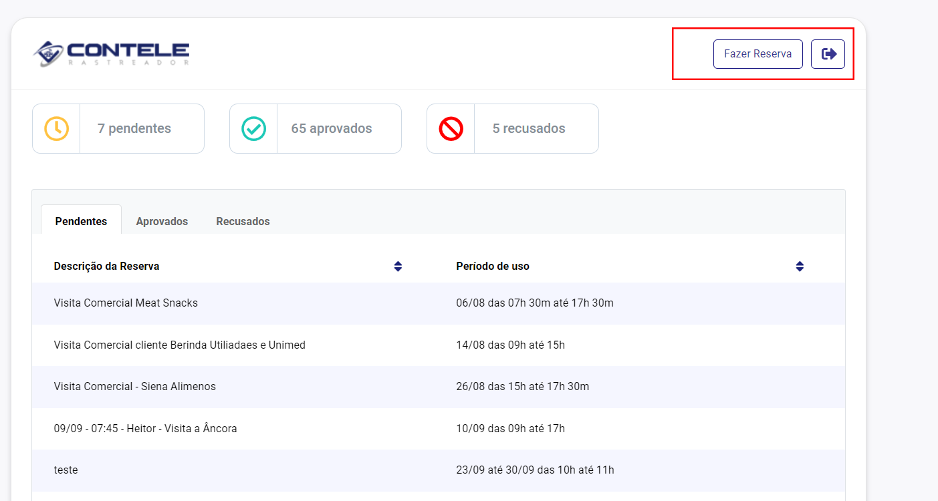Click the Contele Rastreador logo
This screenshot has height=501, width=938.
(112, 53)
